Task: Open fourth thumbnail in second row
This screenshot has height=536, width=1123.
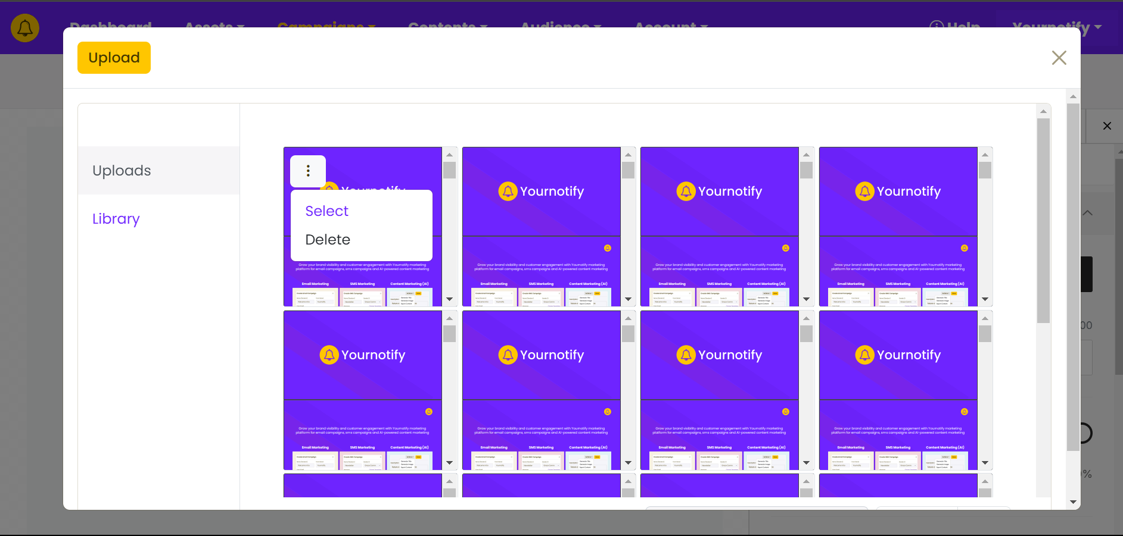Action: [898, 390]
